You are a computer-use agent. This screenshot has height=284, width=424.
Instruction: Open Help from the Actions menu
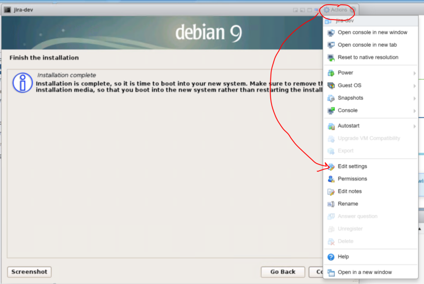(371, 257)
